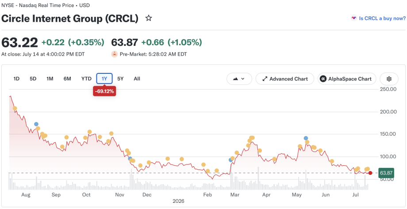Viewport: 407px width, 209px height.
Task: Click the blue event marker in early May
Action: coord(306,138)
